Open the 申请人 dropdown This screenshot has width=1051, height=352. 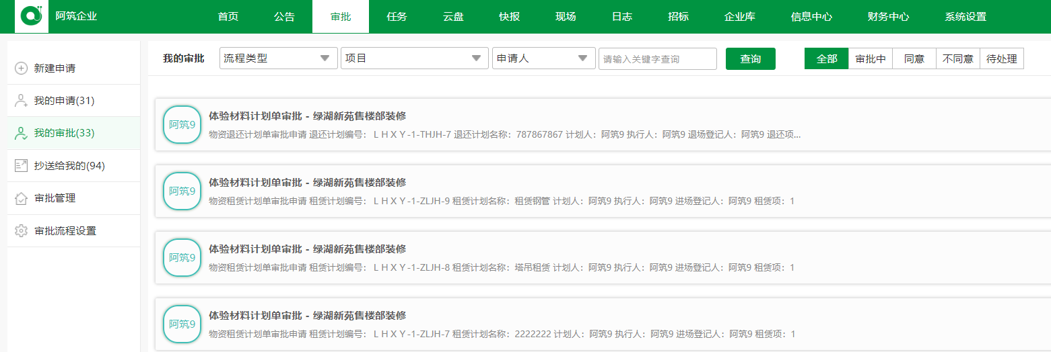(544, 58)
